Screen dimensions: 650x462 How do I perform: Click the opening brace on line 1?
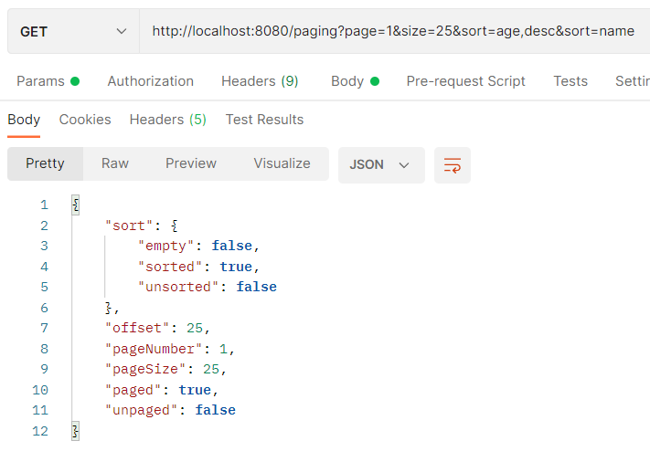tap(76, 205)
